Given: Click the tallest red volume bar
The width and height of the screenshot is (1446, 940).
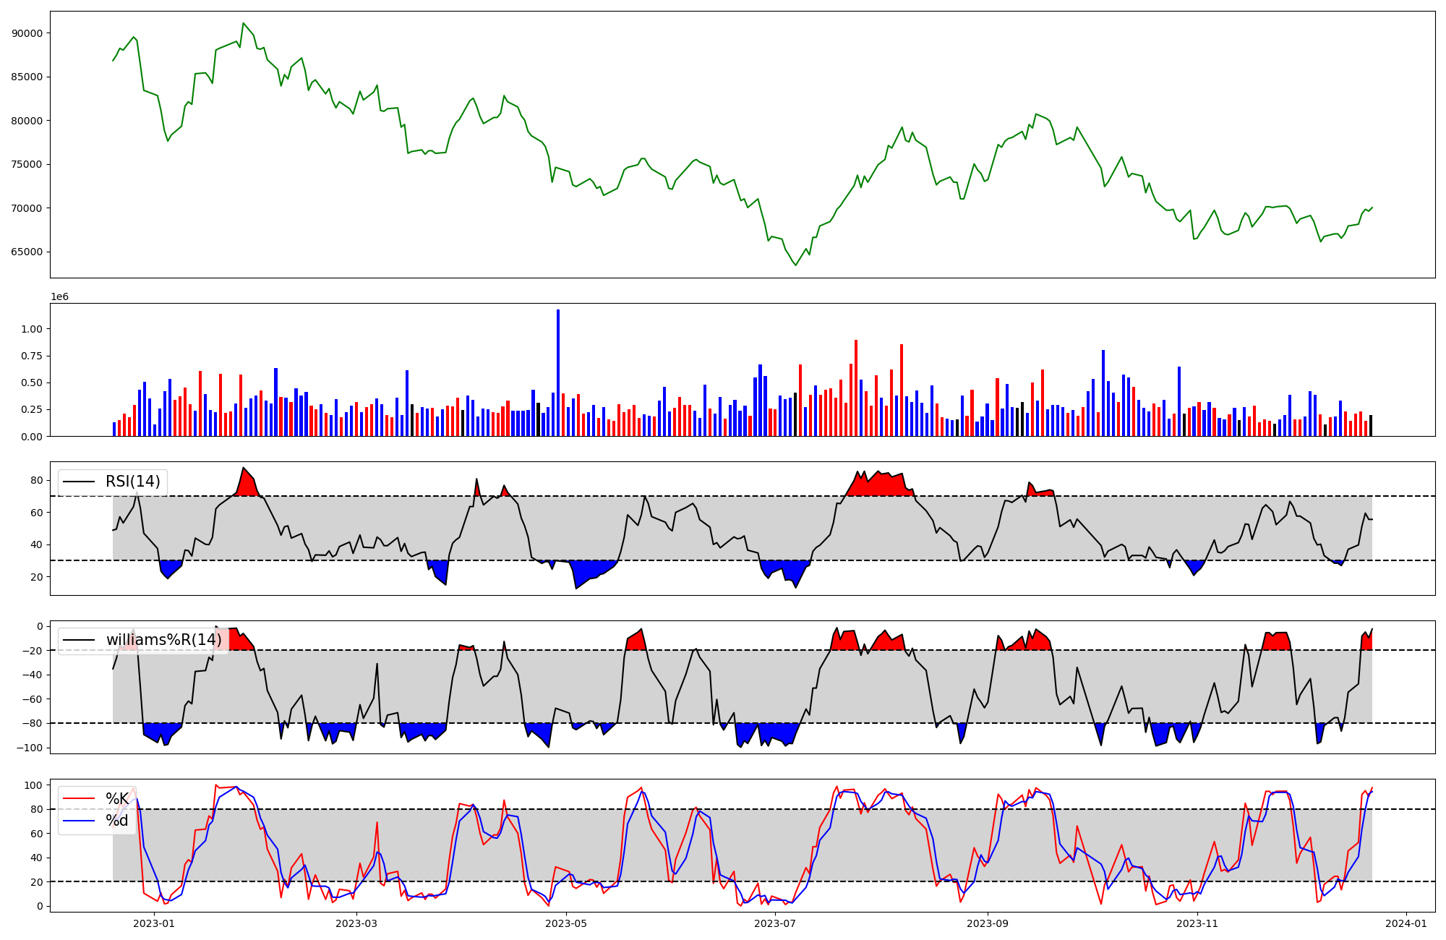Looking at the screenshot, I should click(x=856, y=388).
